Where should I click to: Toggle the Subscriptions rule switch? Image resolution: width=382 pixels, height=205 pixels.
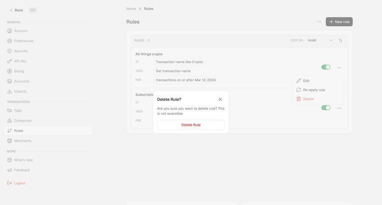(326, 108)
